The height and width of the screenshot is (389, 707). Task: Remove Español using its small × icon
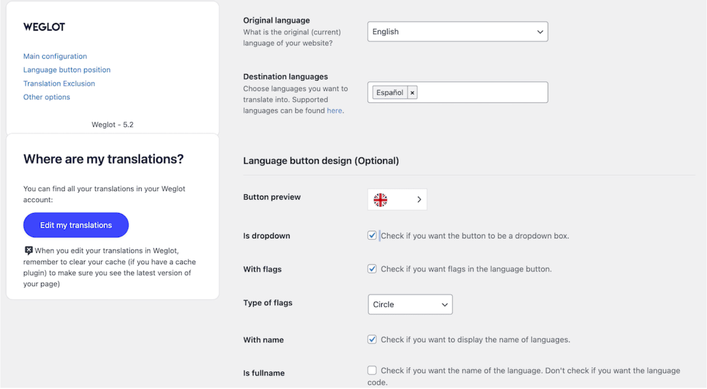point(412,93)
